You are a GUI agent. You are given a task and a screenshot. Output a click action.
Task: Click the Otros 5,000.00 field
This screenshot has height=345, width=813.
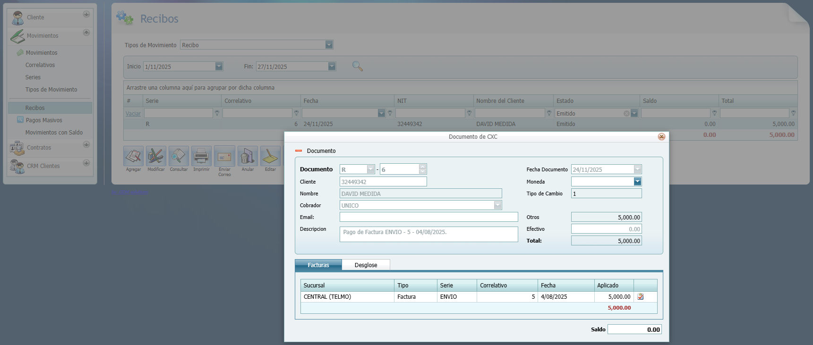click(x=607, y=217)
